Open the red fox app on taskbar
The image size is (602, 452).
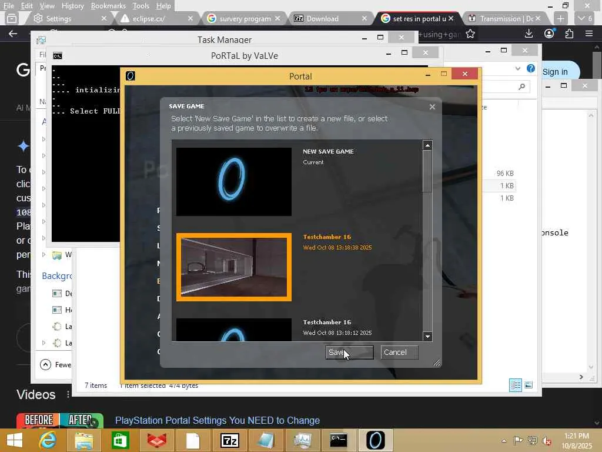click(x=156, y=440)
